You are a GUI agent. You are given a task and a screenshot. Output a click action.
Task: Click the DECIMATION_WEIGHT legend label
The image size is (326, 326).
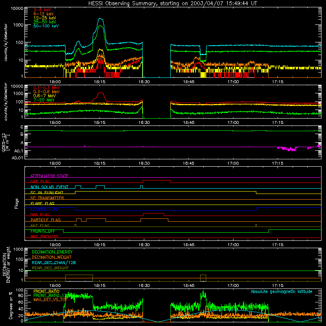[x=52, y=257]
